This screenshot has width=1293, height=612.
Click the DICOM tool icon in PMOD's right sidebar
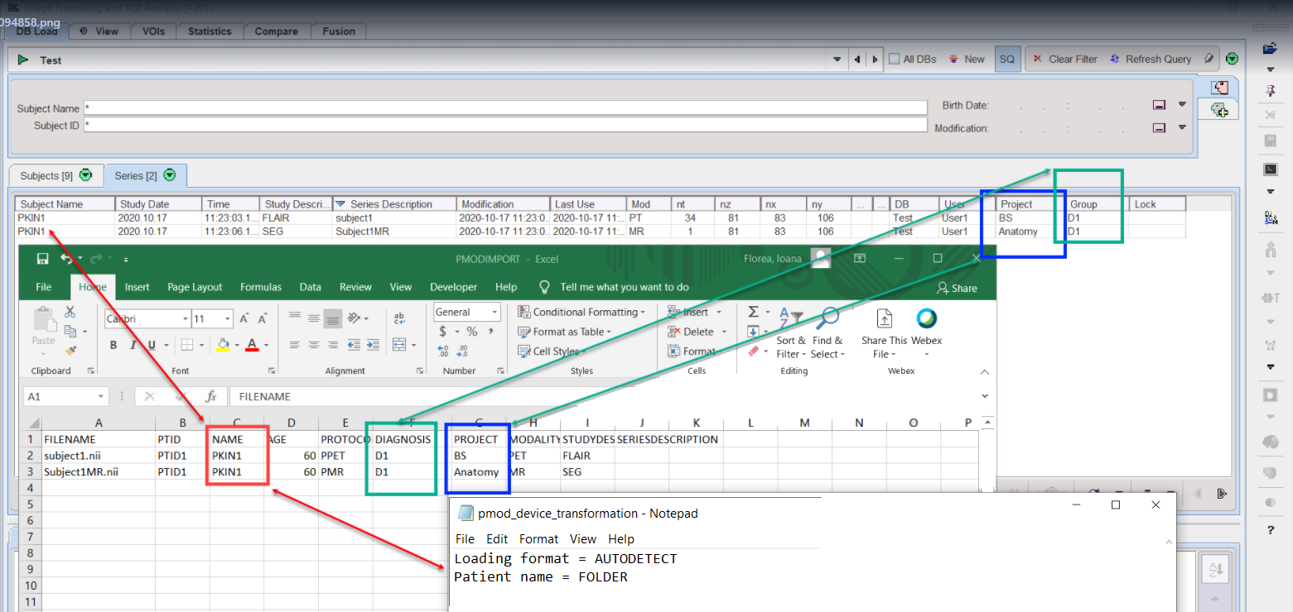coord(1270,218)
